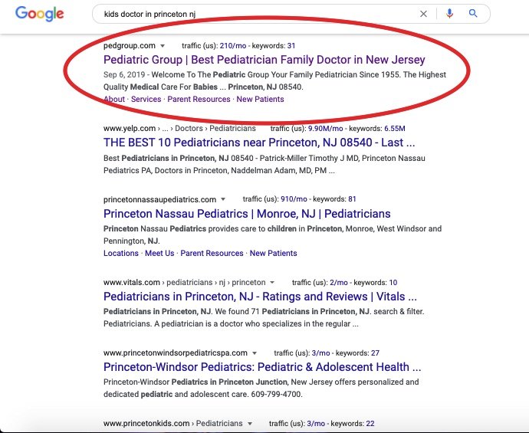Click yelp.com keywords value 6.55M
Viewport: 529px width, 433px height.
coord(395,129)
